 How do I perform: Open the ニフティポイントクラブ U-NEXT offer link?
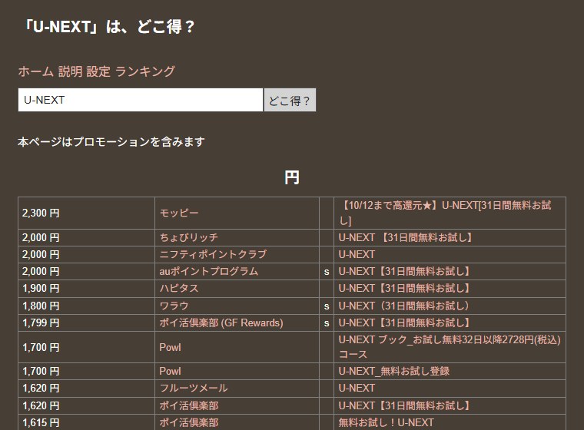point(357,254)
